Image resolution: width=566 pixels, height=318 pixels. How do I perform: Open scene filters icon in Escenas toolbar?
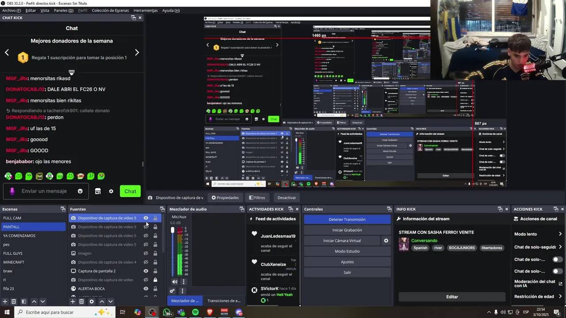pyautogui.click(x=24, y=302)
